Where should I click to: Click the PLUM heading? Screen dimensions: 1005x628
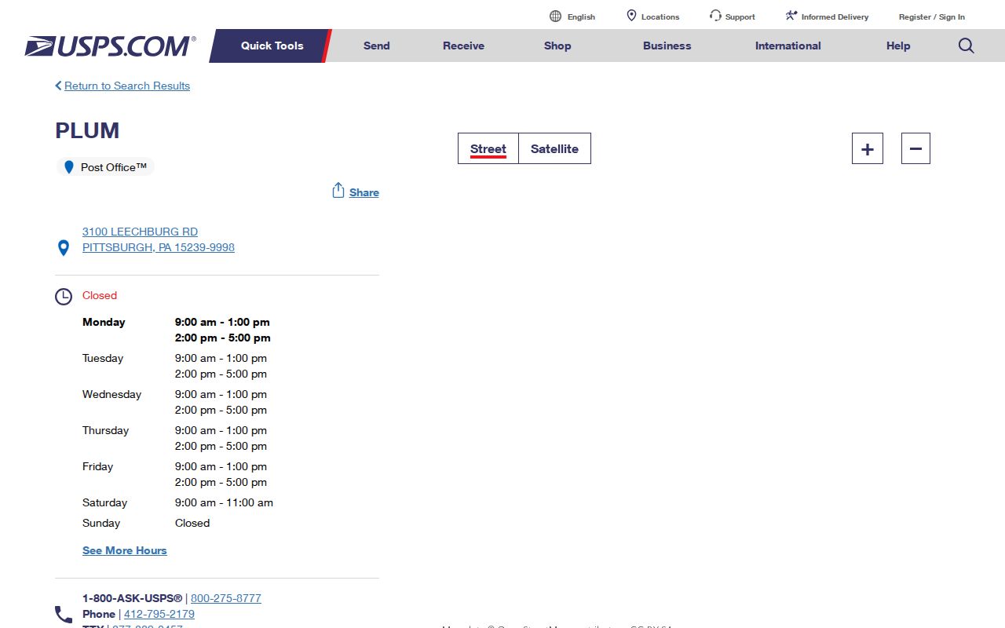(87, 130)
